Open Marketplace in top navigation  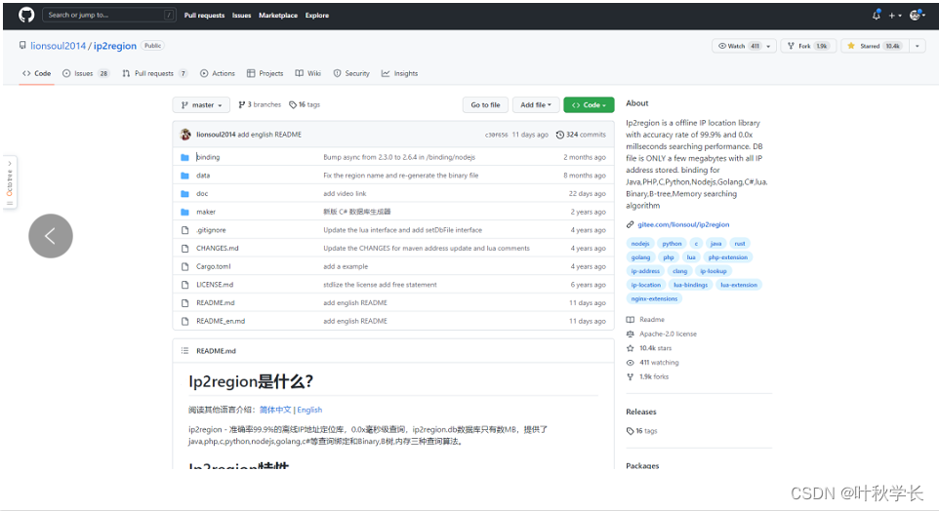[x=278, y=16]
